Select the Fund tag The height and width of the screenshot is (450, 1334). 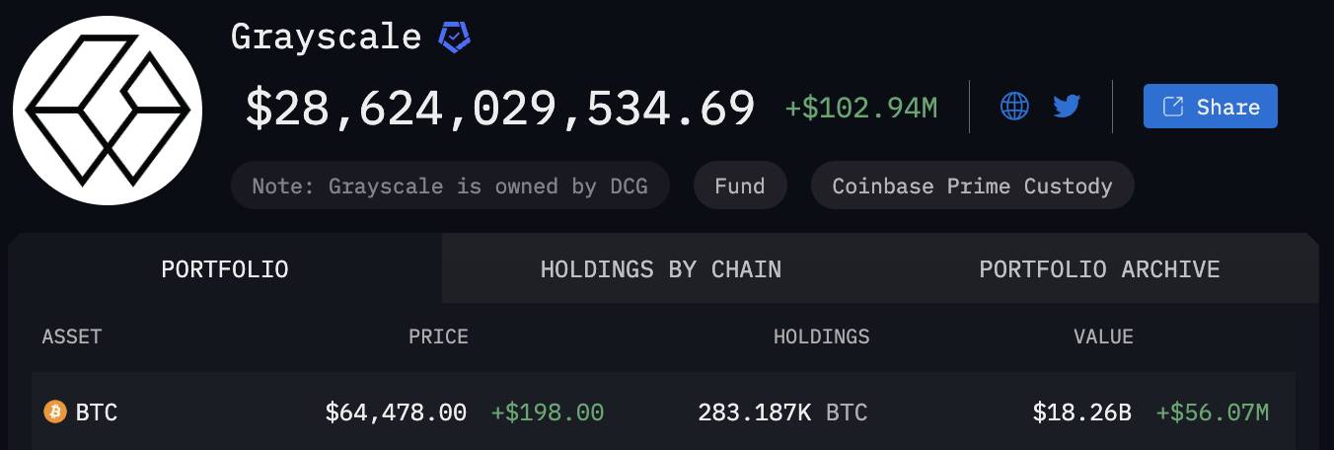pos(740,186)
